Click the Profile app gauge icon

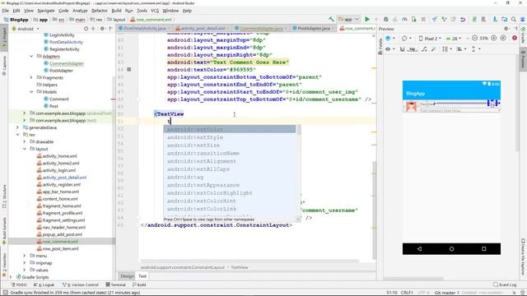(404, 20)
